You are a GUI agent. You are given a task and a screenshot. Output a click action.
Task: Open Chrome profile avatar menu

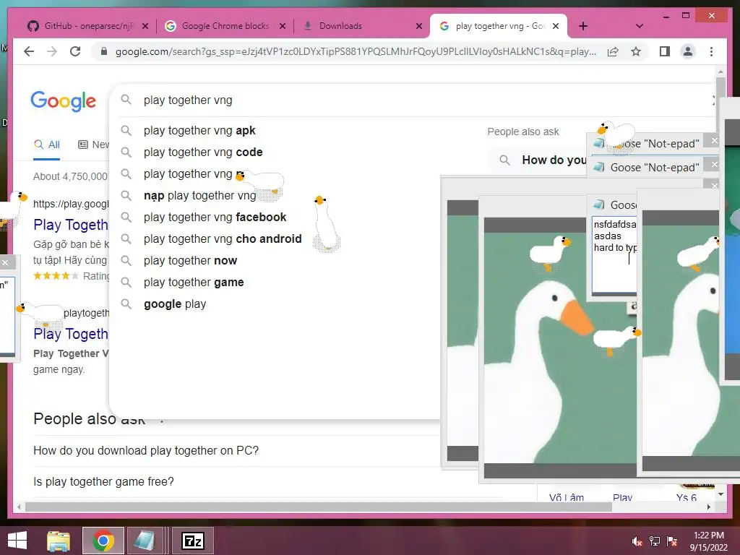(688, 51)
